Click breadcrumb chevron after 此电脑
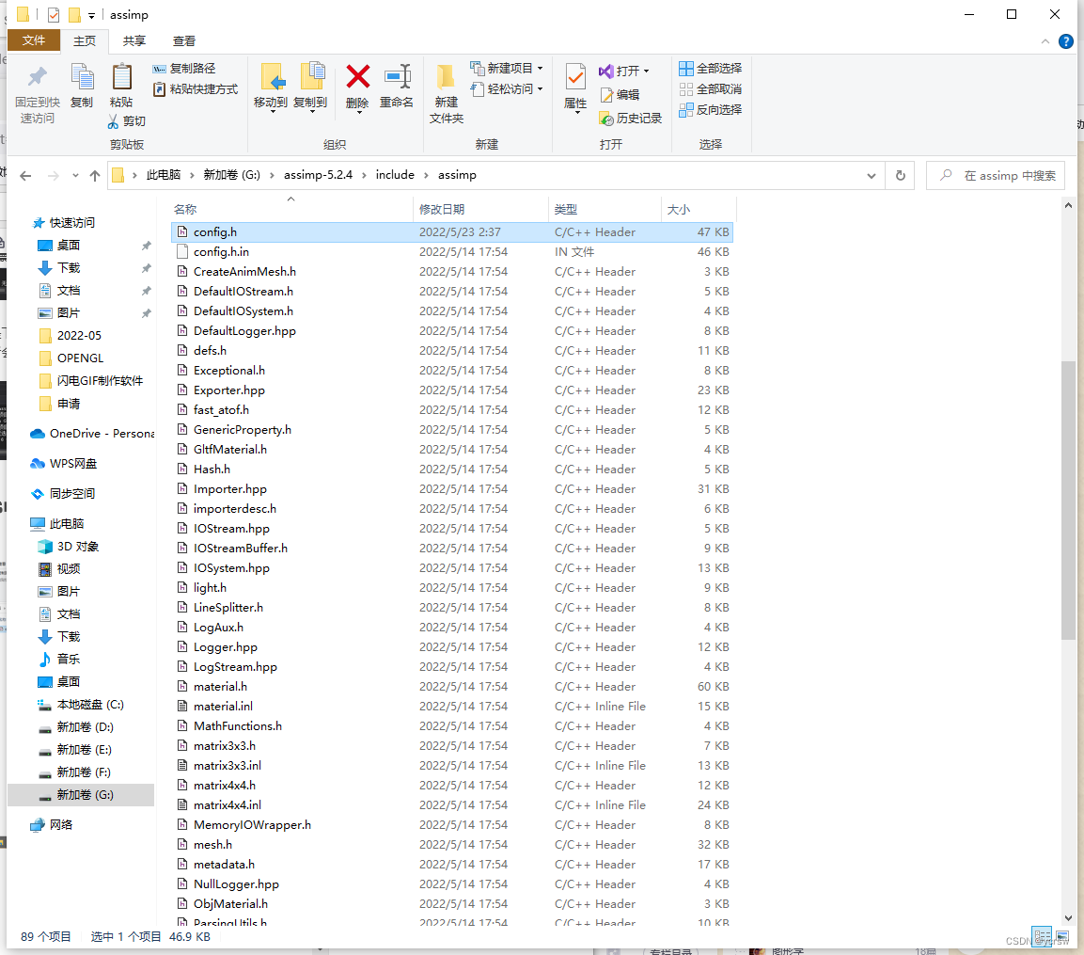 pyautogui.click(x=192, y=176)
